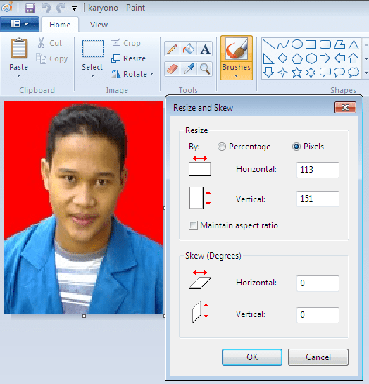369x384 pixels.
Task: Select the Color picker eyedropper
Action: coord(189,69)
